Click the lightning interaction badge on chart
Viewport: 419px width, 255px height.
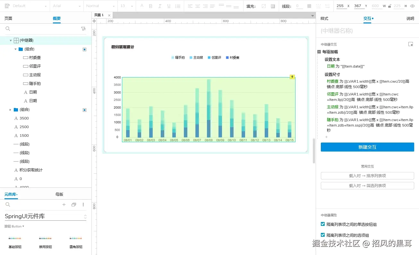click(x=292, y=77)
